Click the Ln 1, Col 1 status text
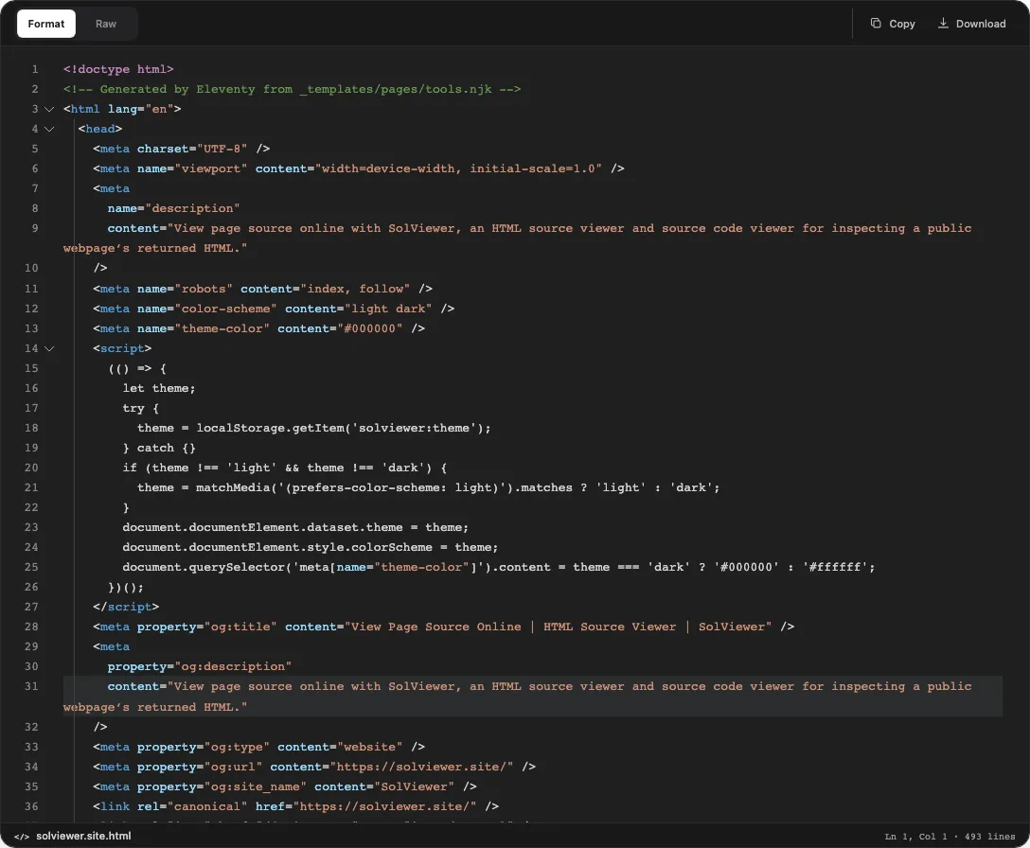 click(915, 837)
